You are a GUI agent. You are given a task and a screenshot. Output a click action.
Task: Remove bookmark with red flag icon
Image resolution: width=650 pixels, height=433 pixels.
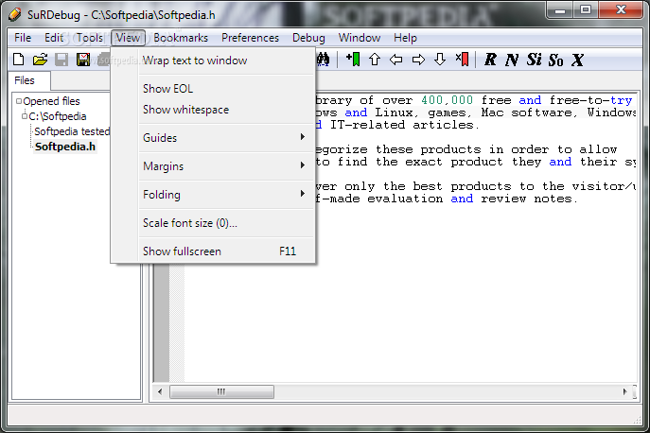pyautogui.click(x=462, y=60)
